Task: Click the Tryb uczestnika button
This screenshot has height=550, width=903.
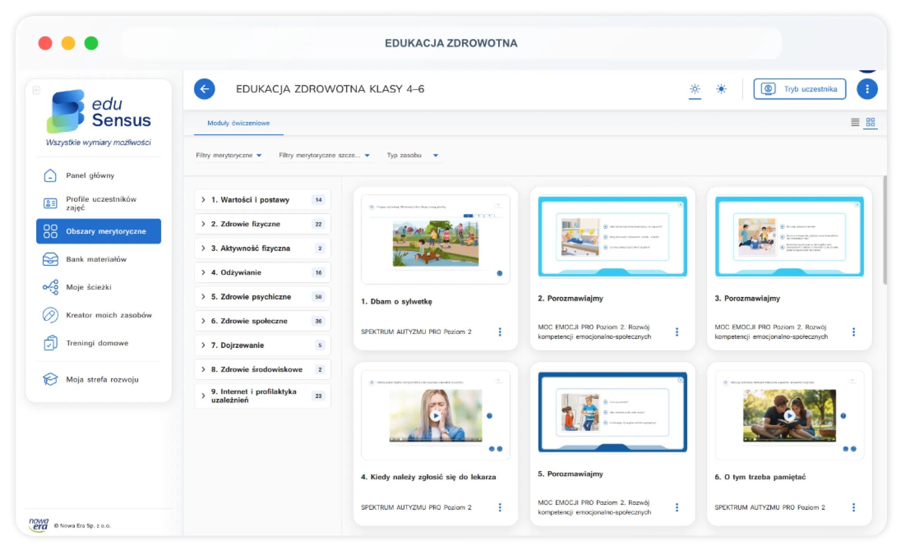Action: pyautogui.click(x=800, y=89)
